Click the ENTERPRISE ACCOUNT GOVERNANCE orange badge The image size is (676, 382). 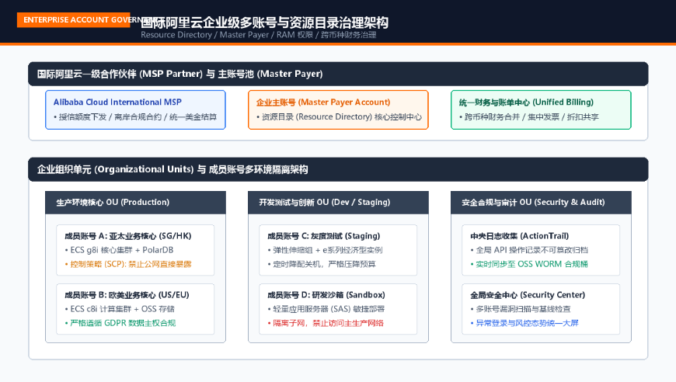pyautogui.click(x=73, y=20)
